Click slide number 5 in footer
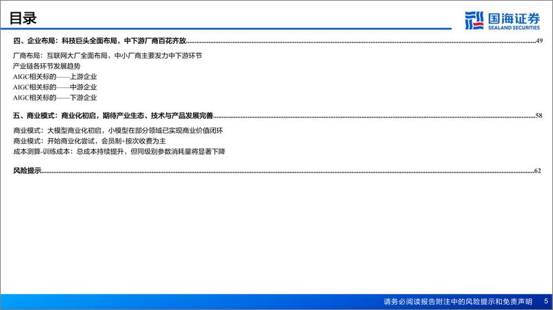 coord(546,301)
